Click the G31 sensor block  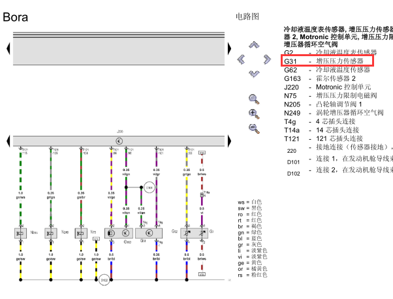(x=149, y=233)
